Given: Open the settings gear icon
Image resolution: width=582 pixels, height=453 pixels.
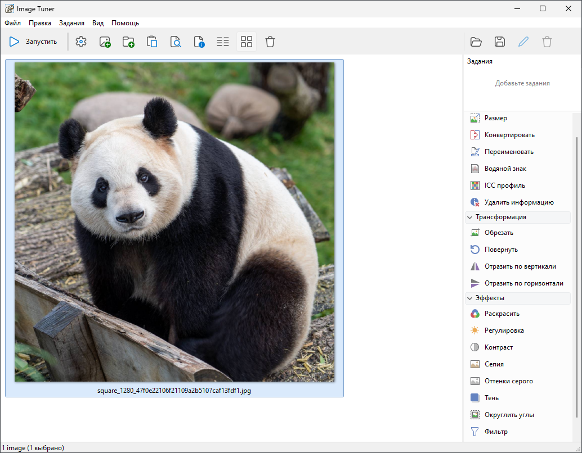Looking at the screenshot, I should [81, 42].
